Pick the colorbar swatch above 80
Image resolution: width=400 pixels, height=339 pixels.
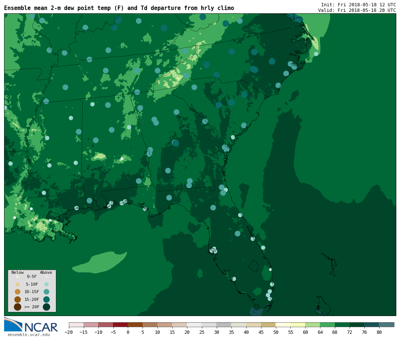[386, 325]
